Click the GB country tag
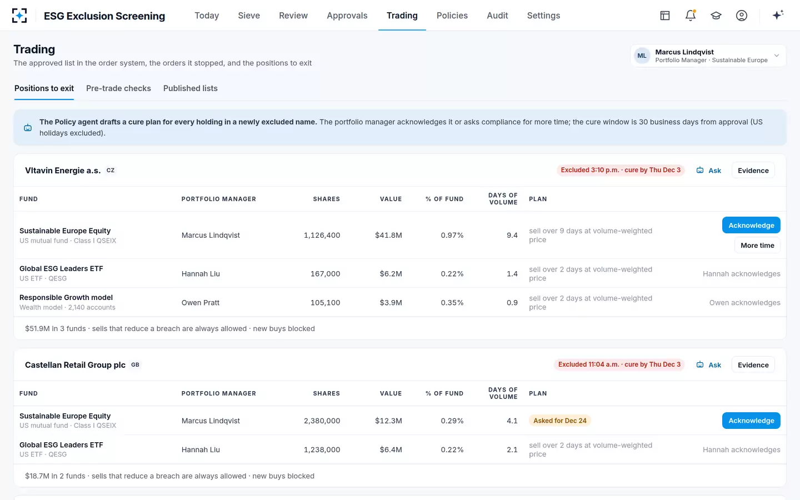 pyautogui.click(x=135, y=365)
